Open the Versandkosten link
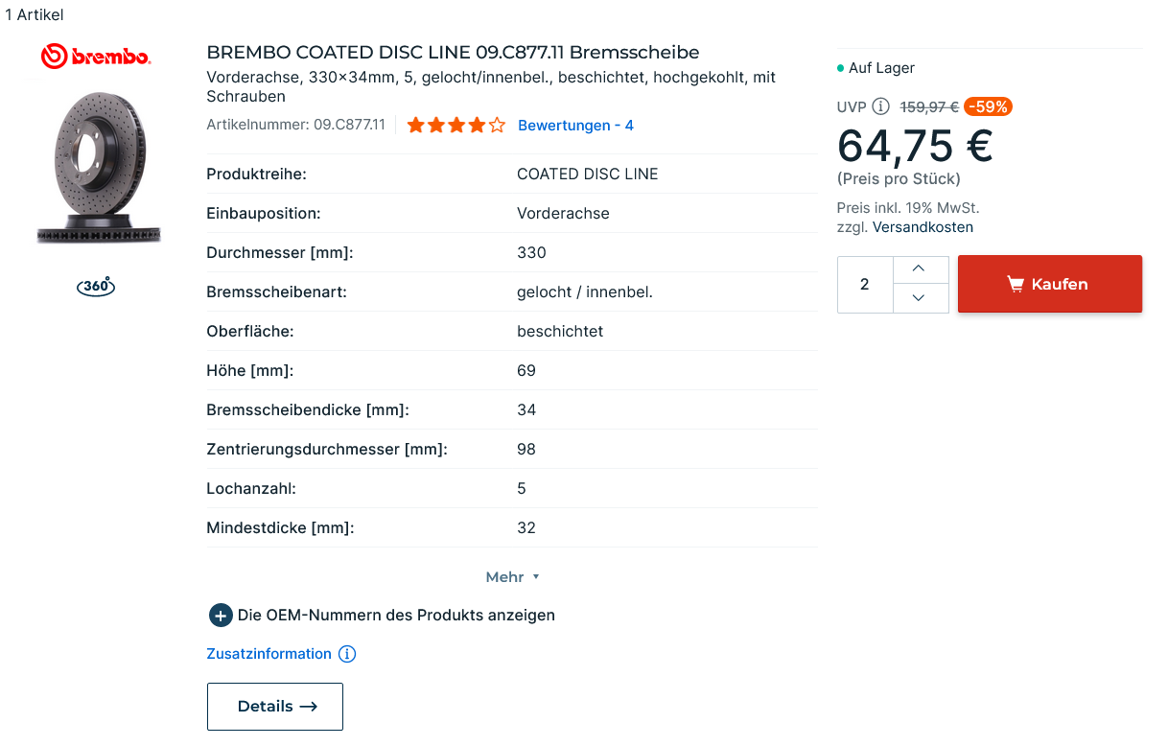 click(x=923, y=227)
